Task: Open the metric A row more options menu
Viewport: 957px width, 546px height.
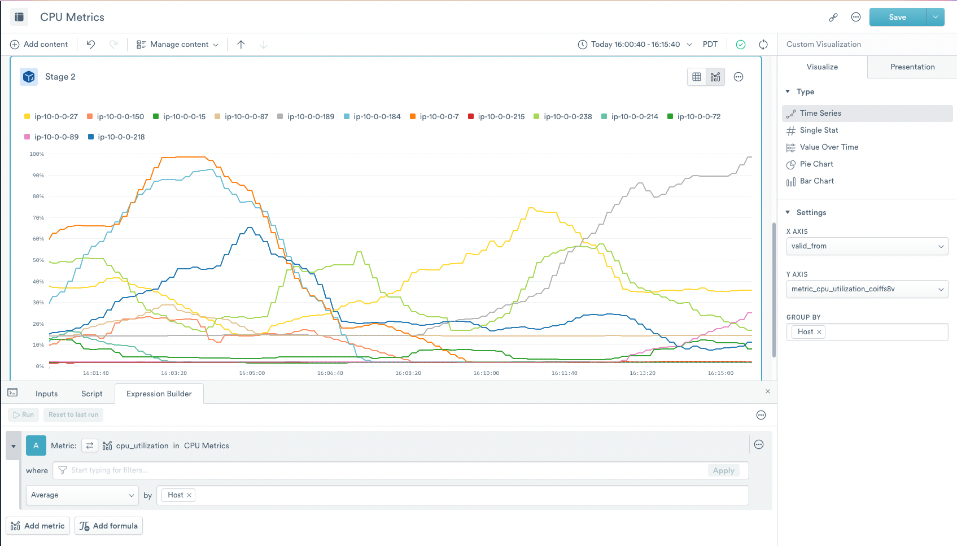Action: click(759, 444)
